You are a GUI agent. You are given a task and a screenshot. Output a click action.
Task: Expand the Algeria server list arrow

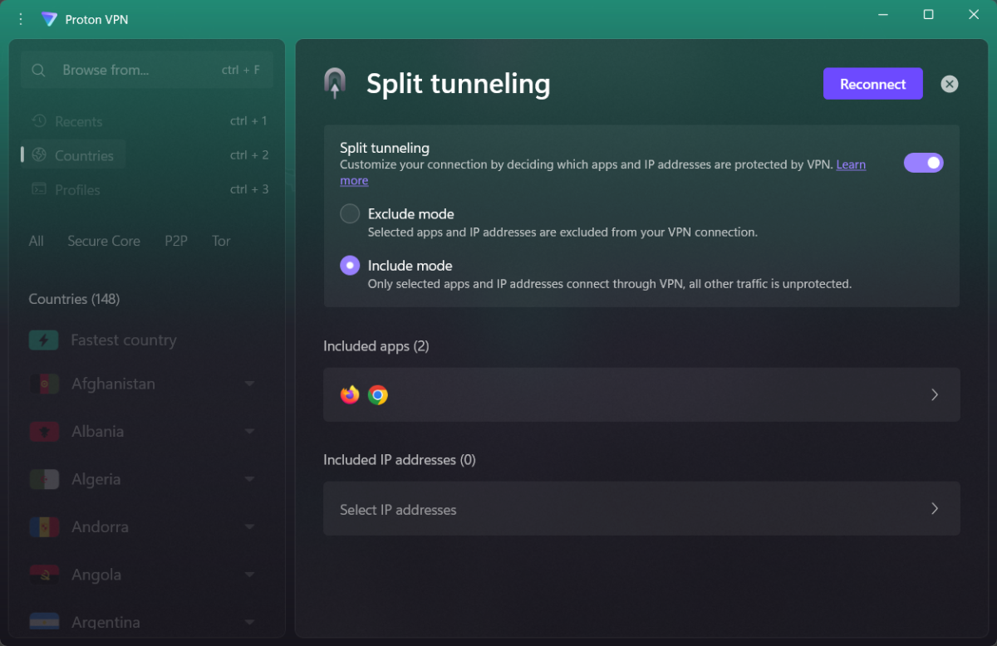[x=249, y=479]
